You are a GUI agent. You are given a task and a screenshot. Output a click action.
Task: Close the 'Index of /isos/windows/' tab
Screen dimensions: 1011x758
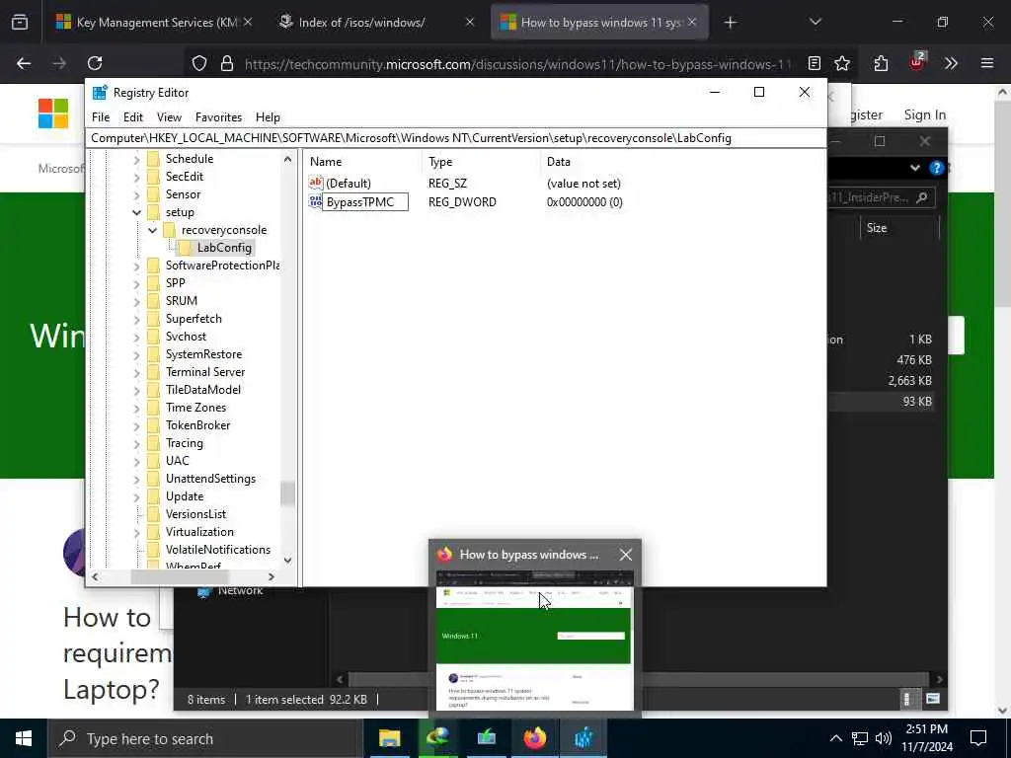tap(470, 22)
